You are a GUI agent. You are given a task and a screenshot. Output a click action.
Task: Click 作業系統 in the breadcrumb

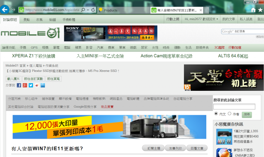[x=52, y=66]
